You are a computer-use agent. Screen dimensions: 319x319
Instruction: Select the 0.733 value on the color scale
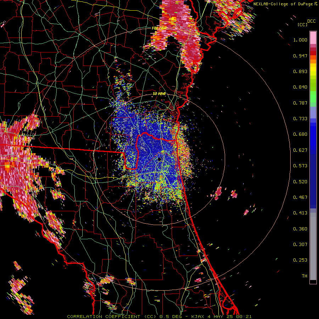click(300, 119)
